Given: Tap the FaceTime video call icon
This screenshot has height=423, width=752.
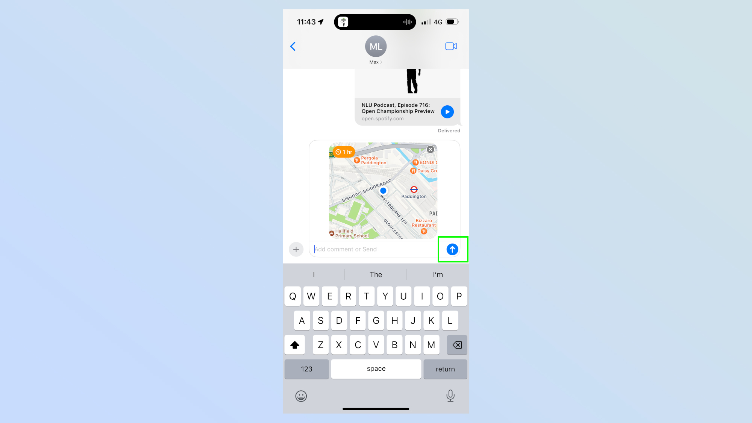Looking at the screenshot, I should (x=450, y=46).
